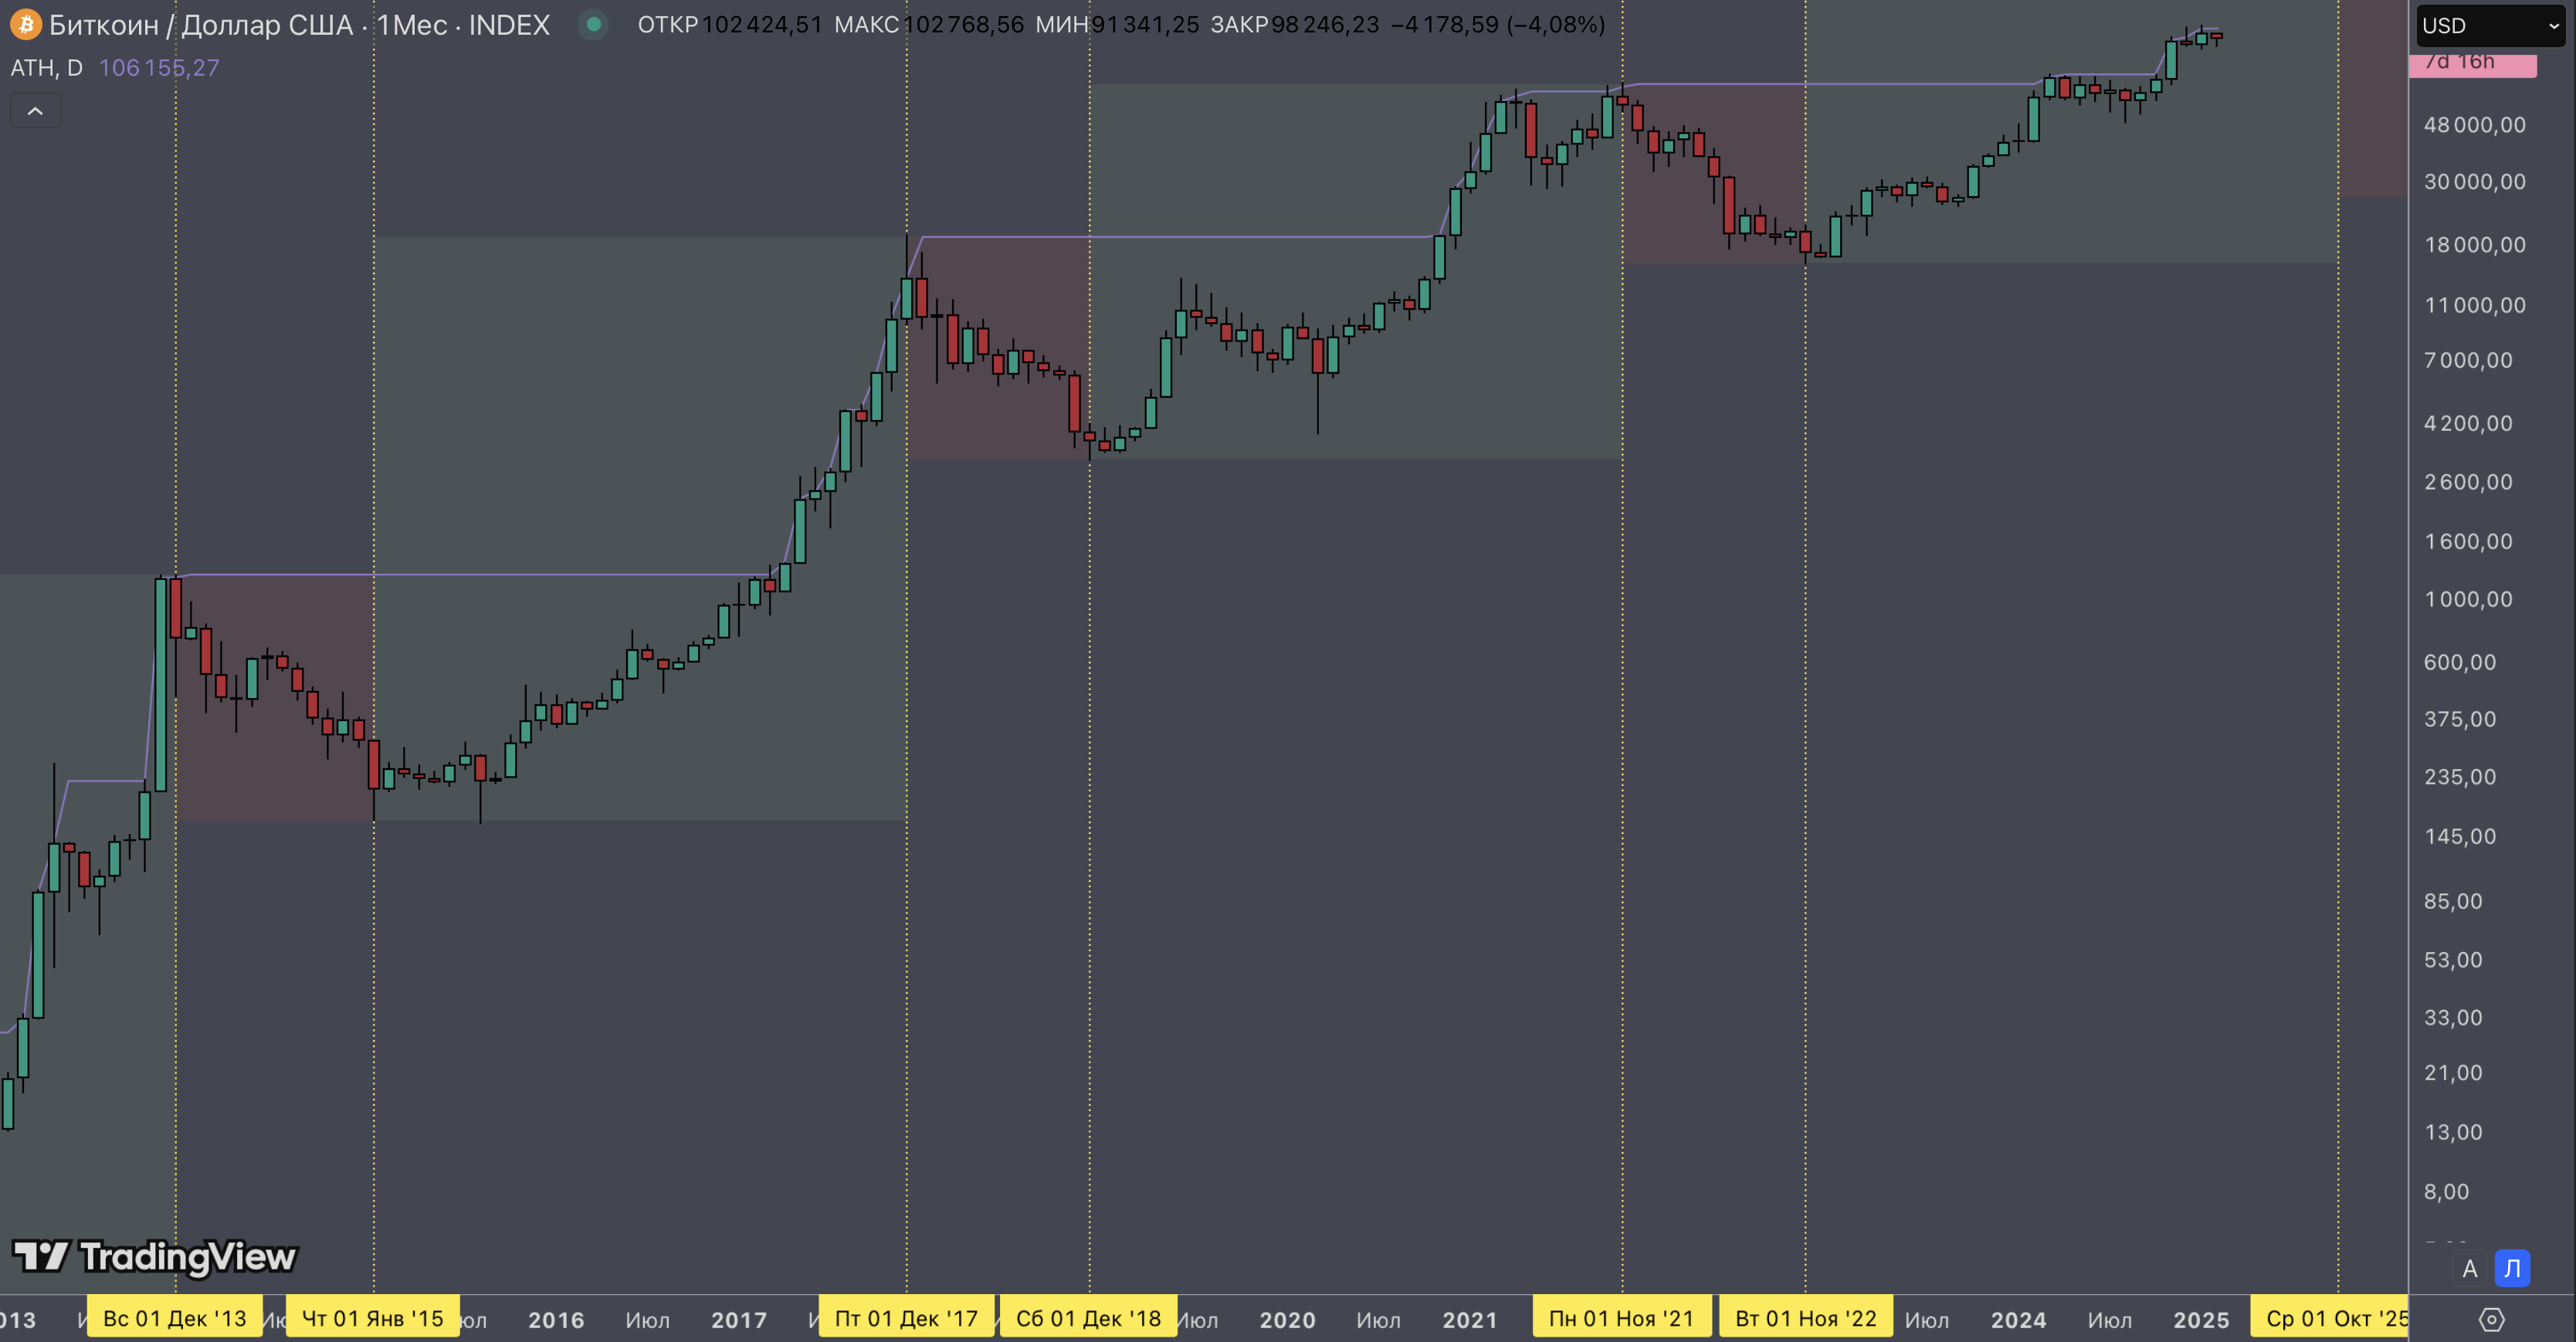Click the 48 000,00 price scale label
Viewport: 2576px width, 1342px height.
pos(2474,125)
